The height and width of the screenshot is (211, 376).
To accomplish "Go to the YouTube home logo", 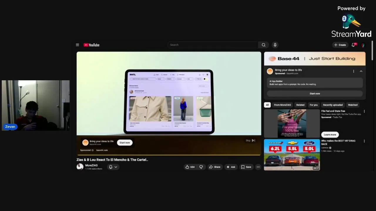I will [91, 45].
